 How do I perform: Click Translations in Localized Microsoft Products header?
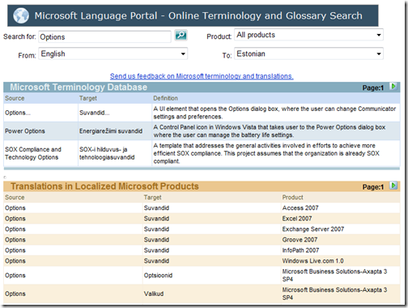tap(104, 186)
